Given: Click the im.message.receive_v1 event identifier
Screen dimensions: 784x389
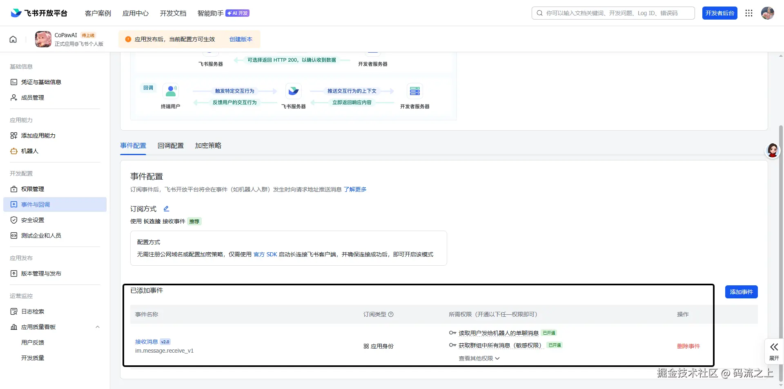Looking at the screenshot, I should 165,351.
